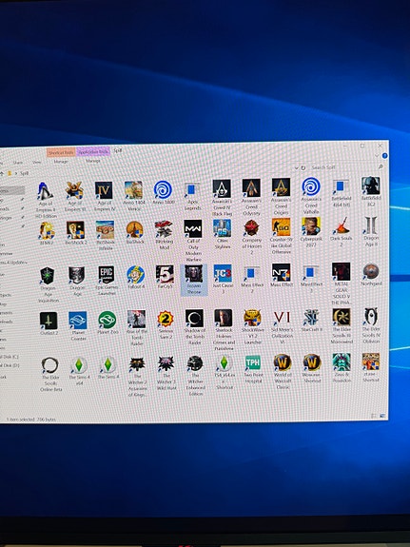Select the Epic Games Launcher shortcut
Image resolution: width=410 pixels, height=547 pixels.
[107, 275]
